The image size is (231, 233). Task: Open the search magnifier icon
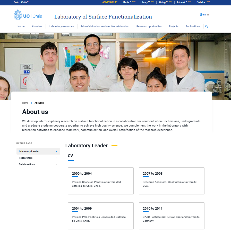click(207, 26)
